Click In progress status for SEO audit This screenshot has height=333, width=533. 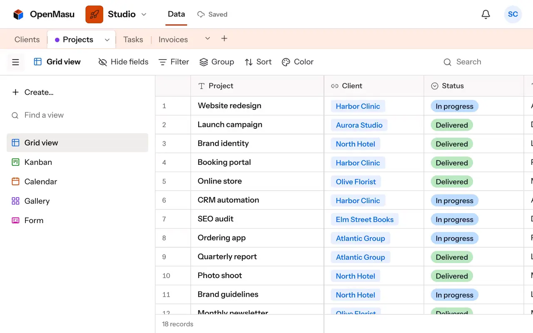pyautogui.click(x=454, y=219)
